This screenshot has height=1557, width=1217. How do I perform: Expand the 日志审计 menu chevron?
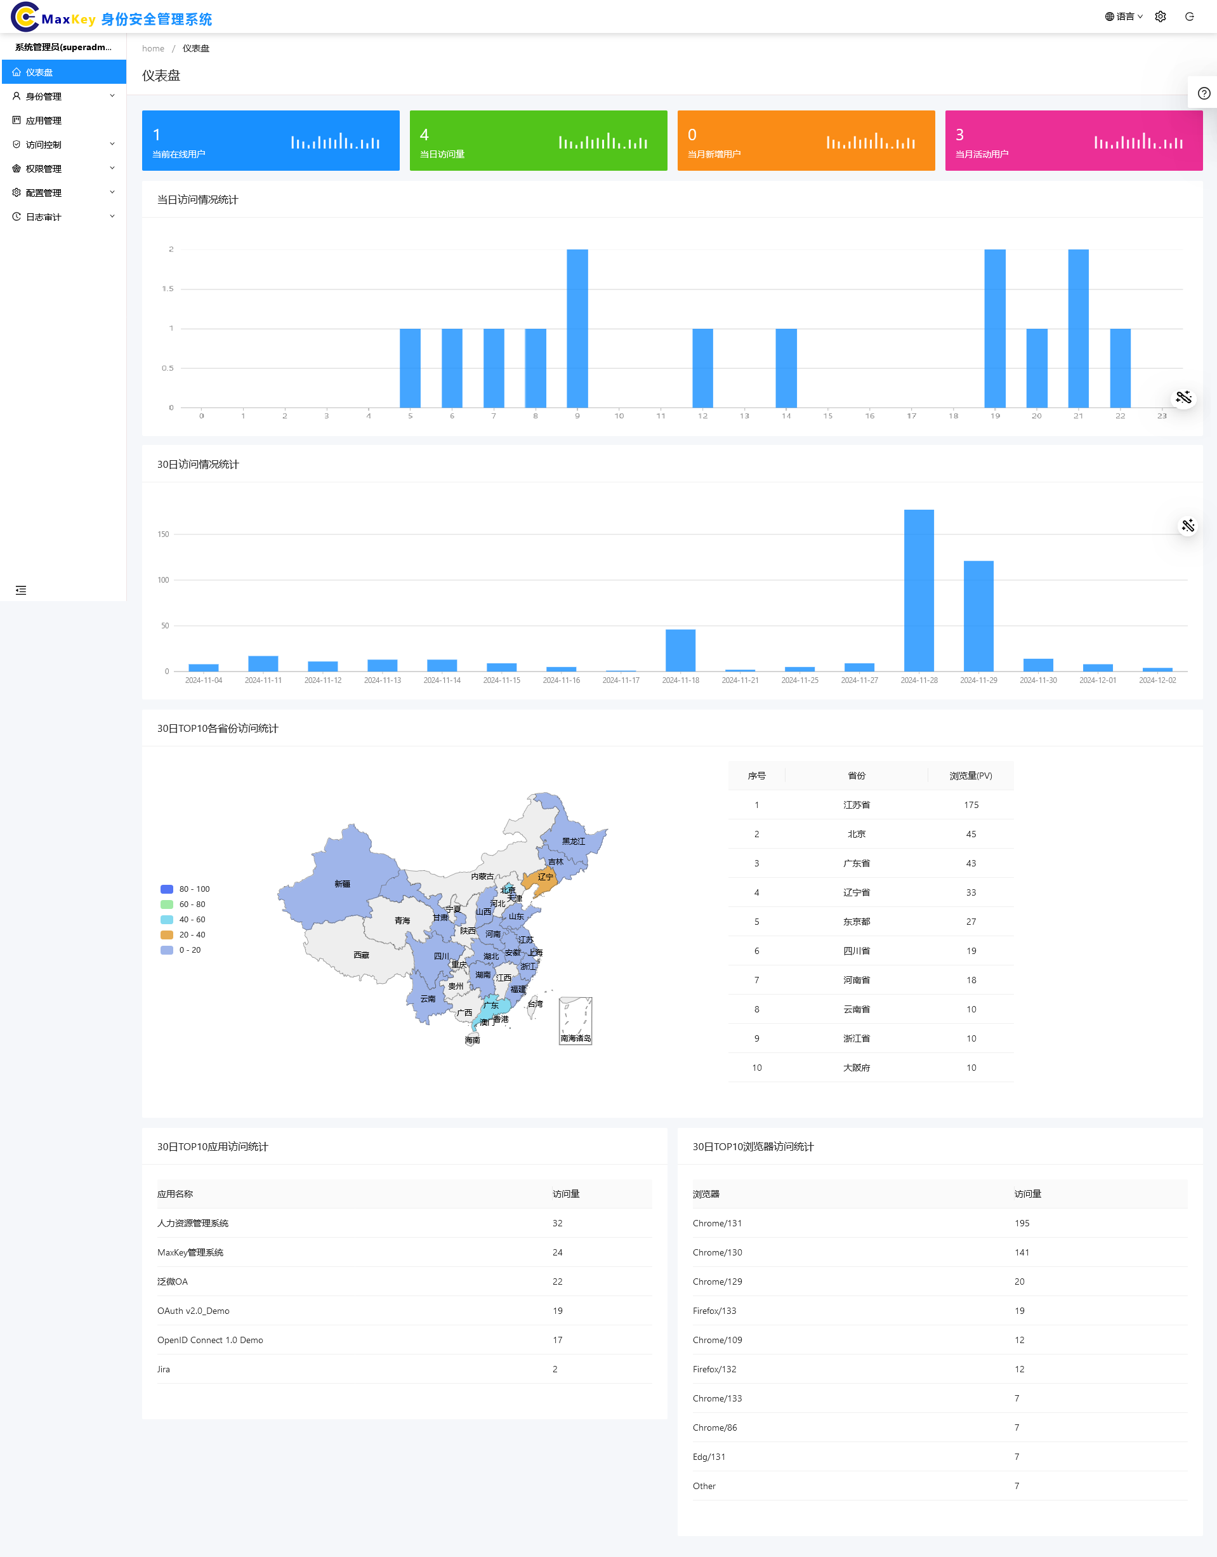pyautogui.click(x=112, y=216)
